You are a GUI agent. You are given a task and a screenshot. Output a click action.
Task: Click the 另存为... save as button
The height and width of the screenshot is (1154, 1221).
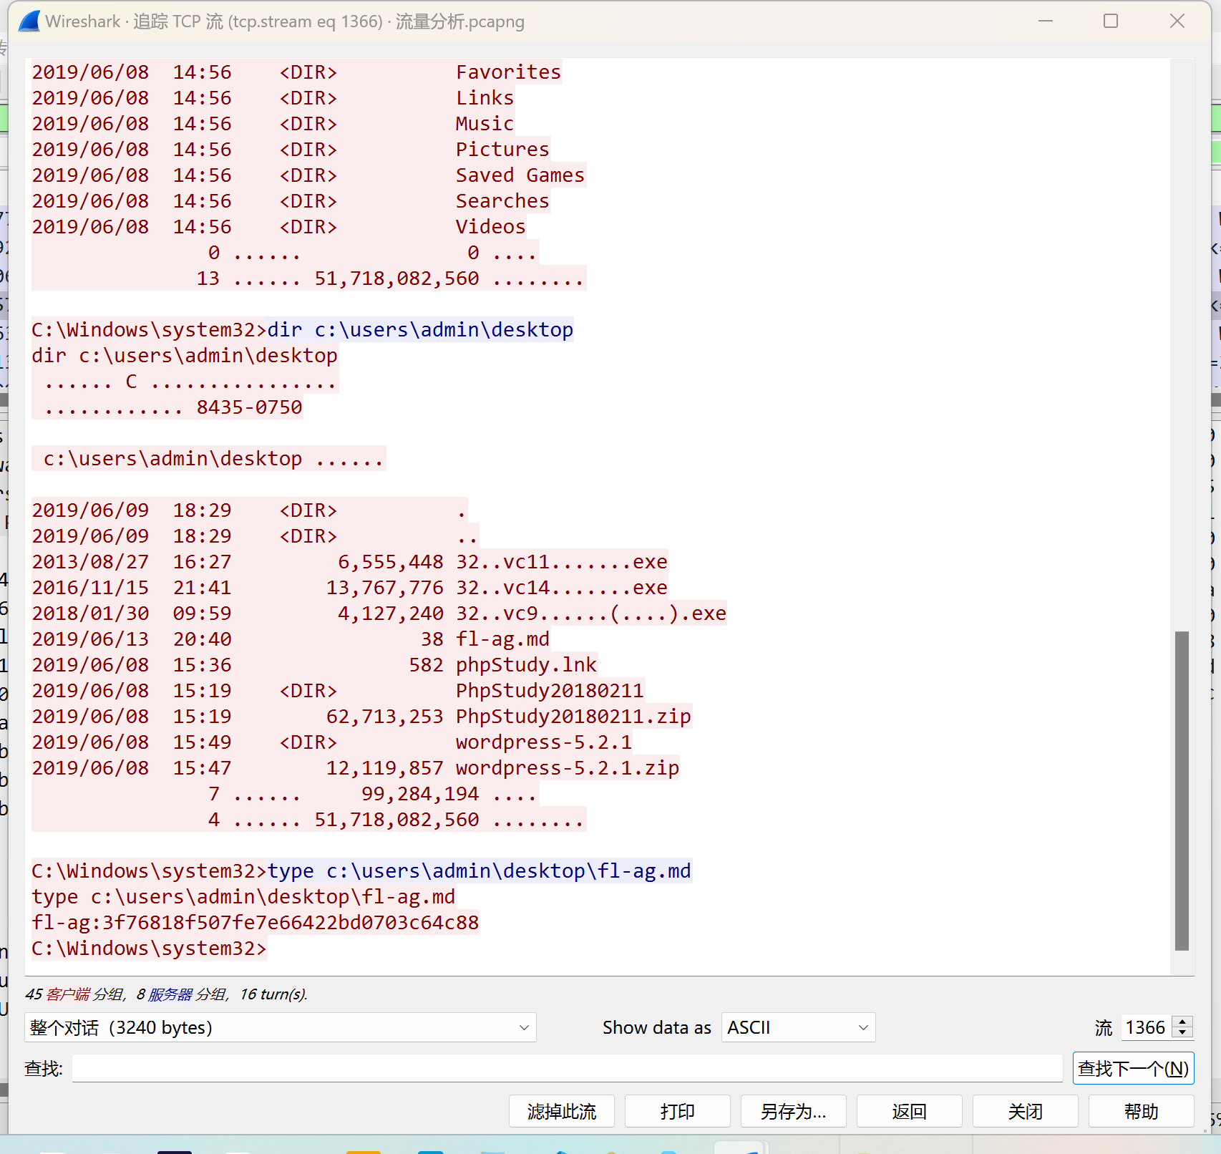(x=794, y=1111)
